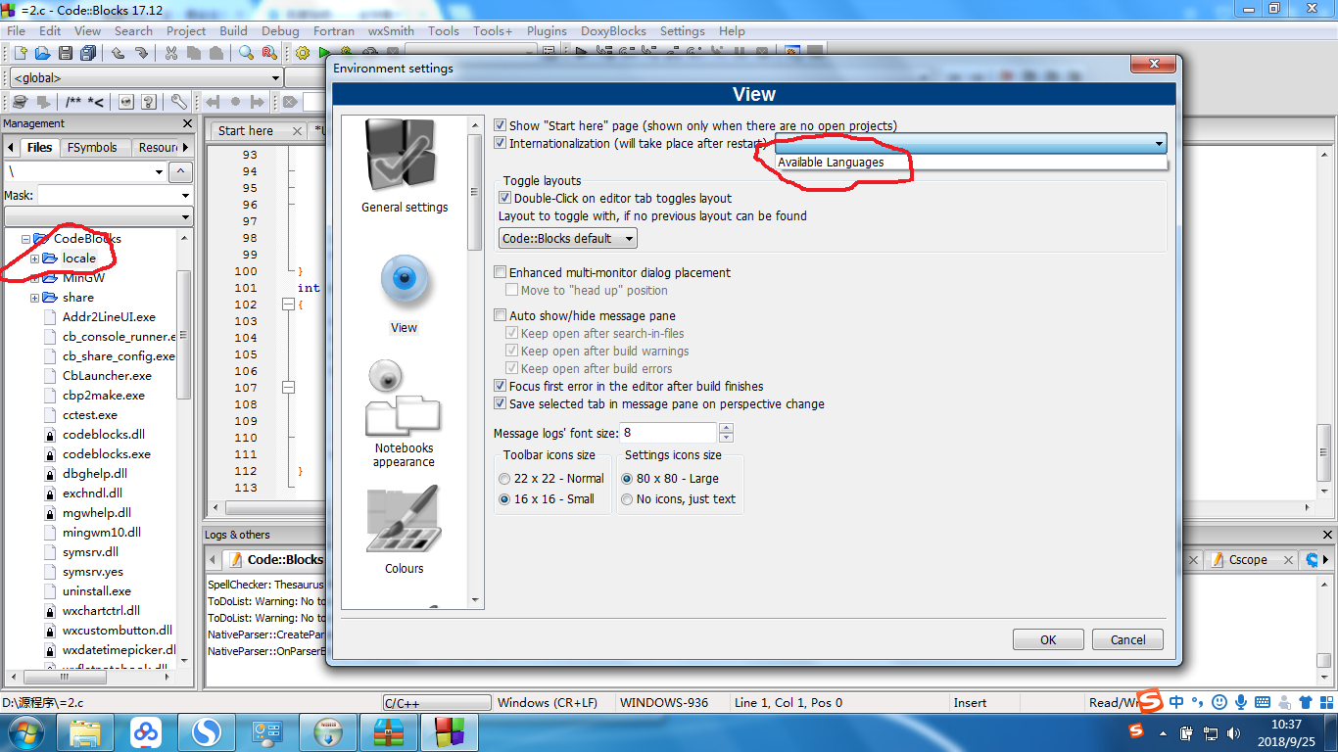The width and height of the screenshot is (1338, 752).
Task: Enable Enhanced multi-monitor dialog placement
Action: [x=501, y=272]
